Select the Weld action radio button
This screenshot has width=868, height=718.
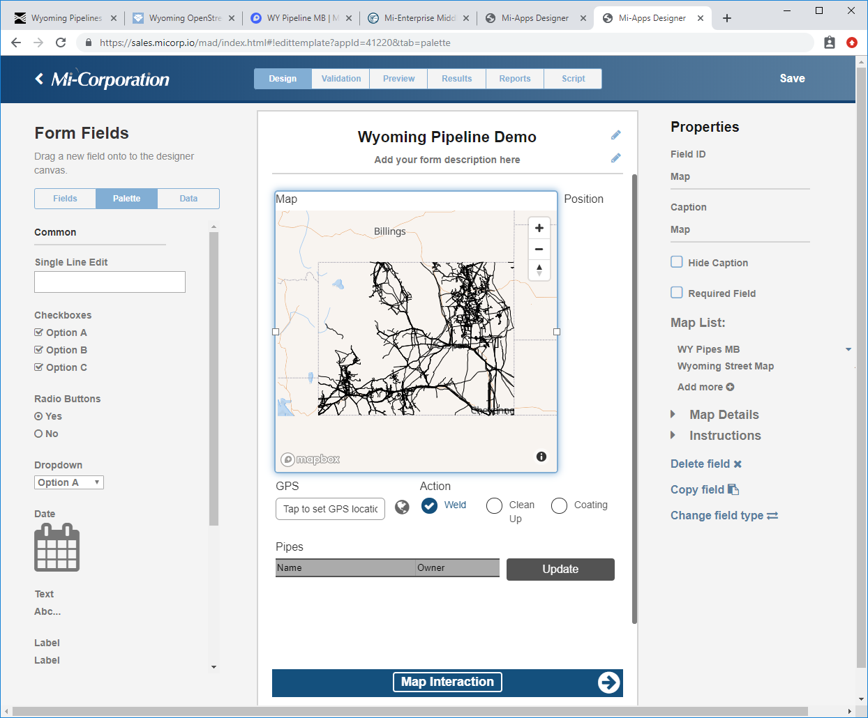(x=430, y=505)
